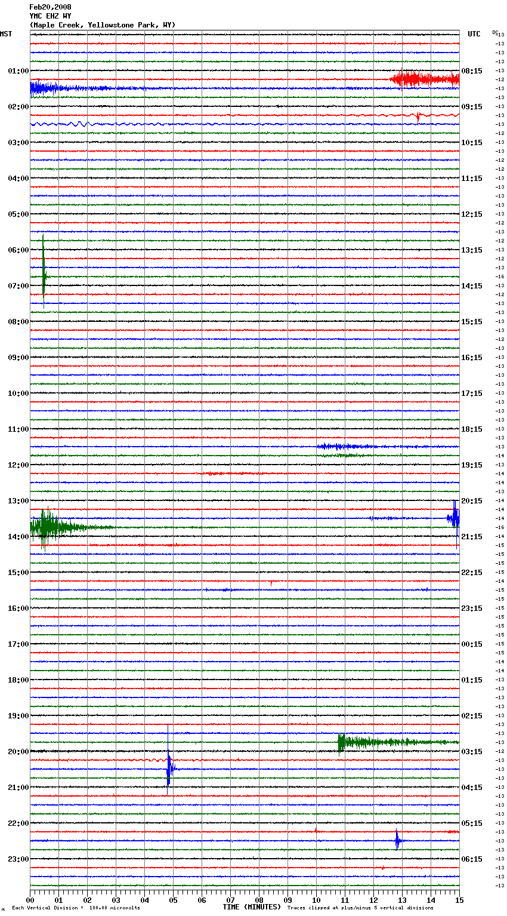
Task: Click the green spike between 06:00 and 07:00 MST
Action: pos(44,272)
